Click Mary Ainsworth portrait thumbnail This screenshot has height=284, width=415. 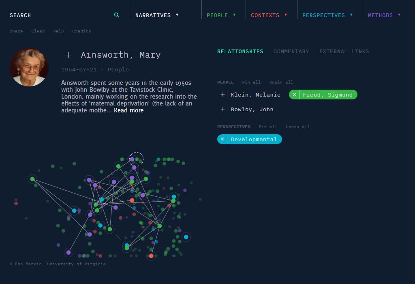point(29,67)
